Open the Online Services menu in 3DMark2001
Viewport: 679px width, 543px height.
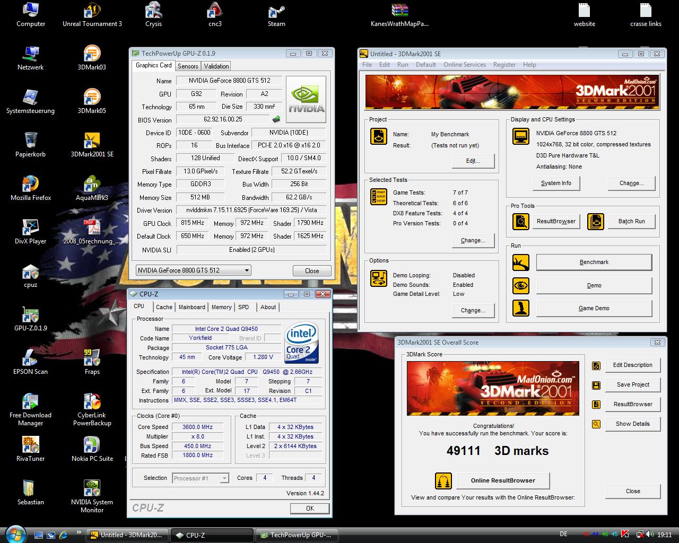pos(465,65)
